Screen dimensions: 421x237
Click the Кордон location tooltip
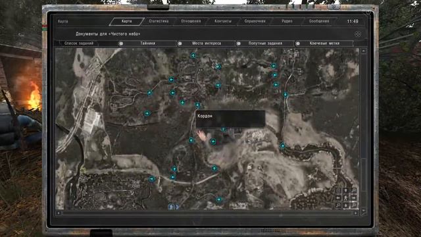[230, 118]
